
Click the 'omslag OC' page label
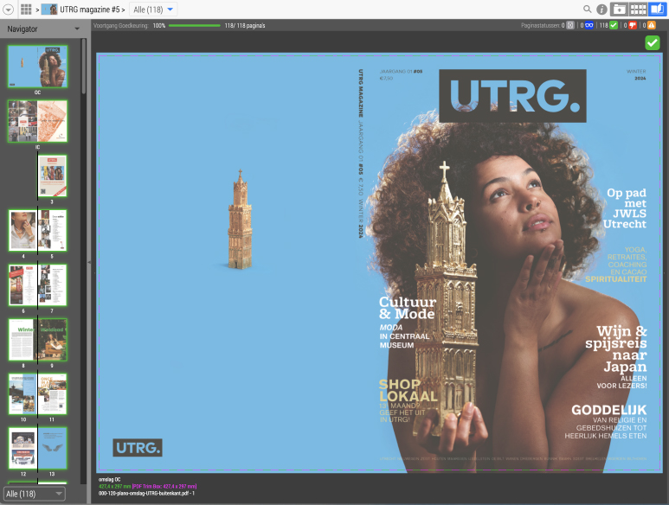coord(110,479)
